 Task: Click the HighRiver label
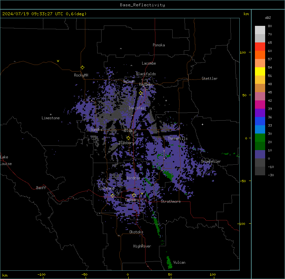[142, 246]
